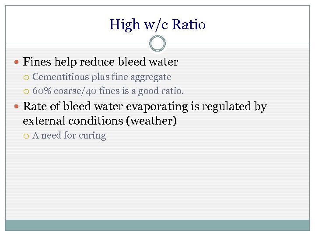Viewport: 315px width, 236px height.
Task: Click the word "Ratio" in the title
Action: tap(189, 24)
